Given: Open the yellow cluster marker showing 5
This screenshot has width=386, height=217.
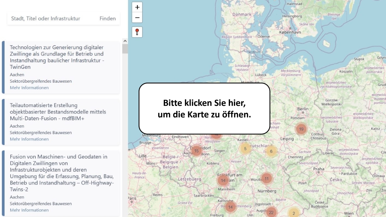Looking at the screenshot, I should (245, 149).
